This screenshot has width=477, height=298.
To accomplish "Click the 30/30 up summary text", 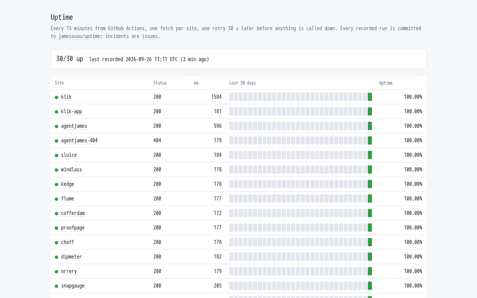I will (70, 59).
